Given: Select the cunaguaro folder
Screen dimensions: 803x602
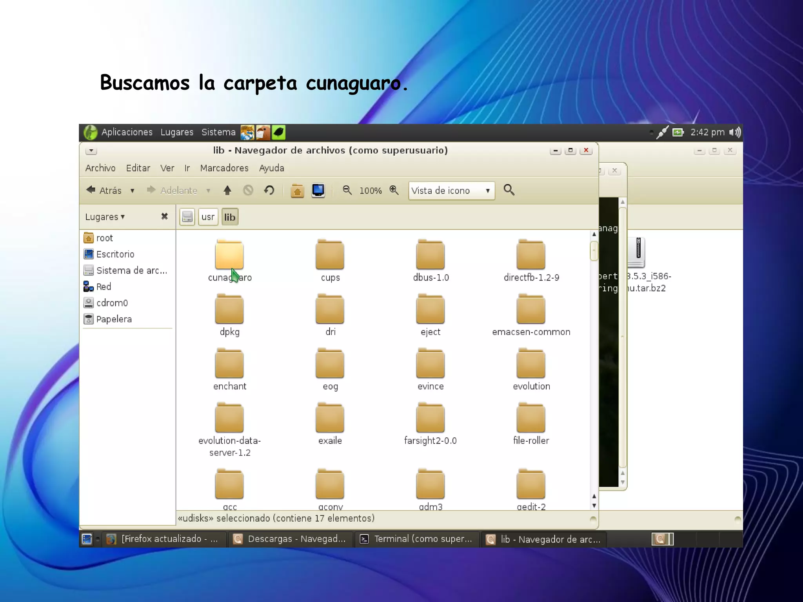Looking at the screenshot, I should 229,255.
